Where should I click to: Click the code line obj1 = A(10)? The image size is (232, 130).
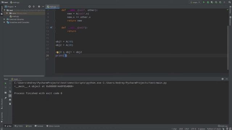[x=65, y=42]
